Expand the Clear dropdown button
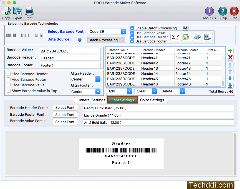Screen dimensions: 240x189 145,91
